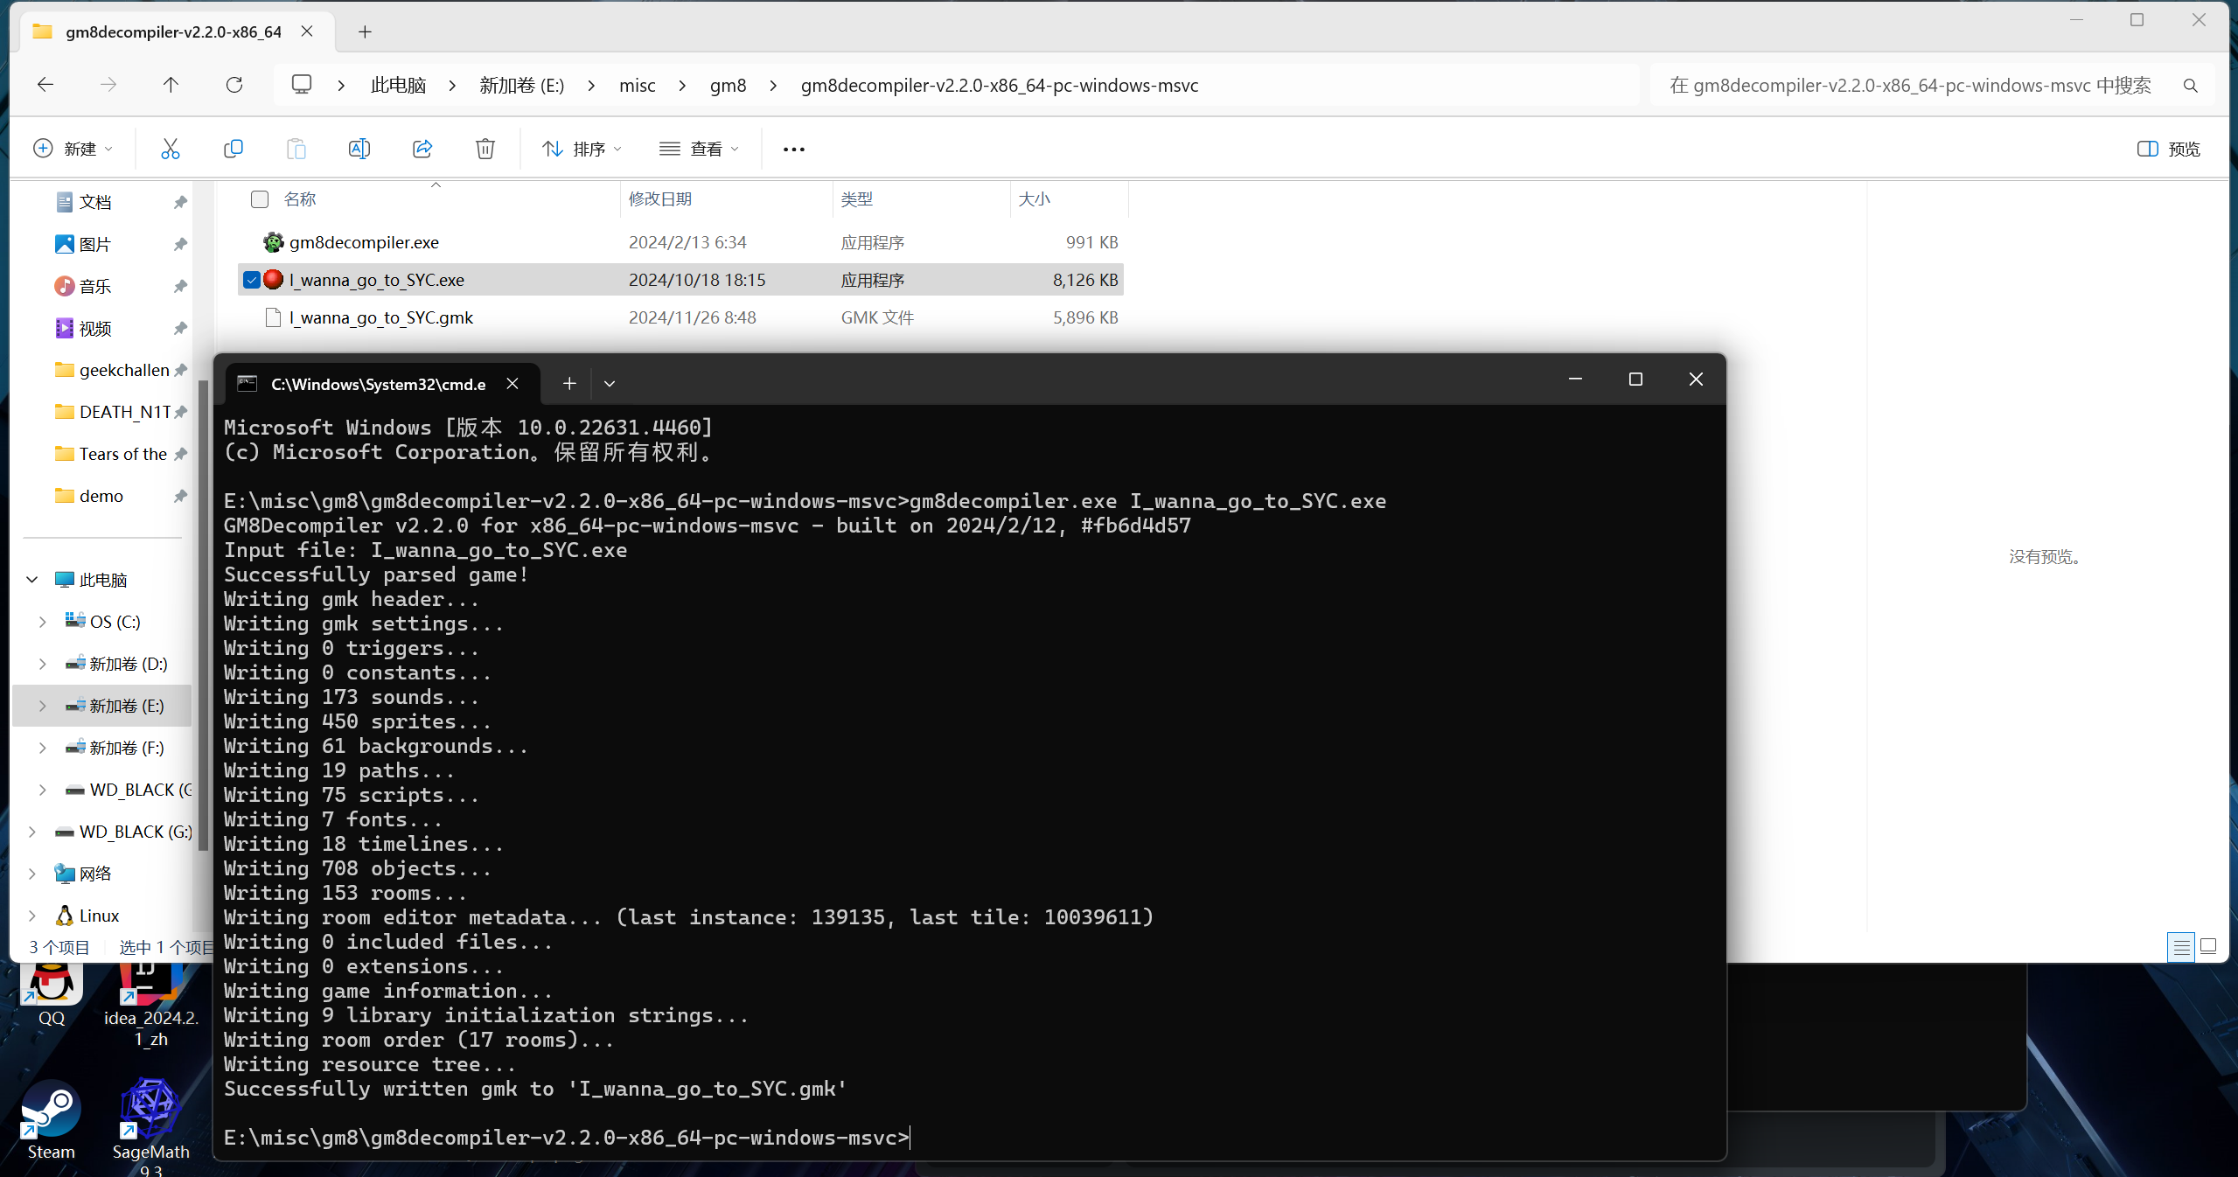Select the gm8decompiler.exe file icon

click(273, 242)
